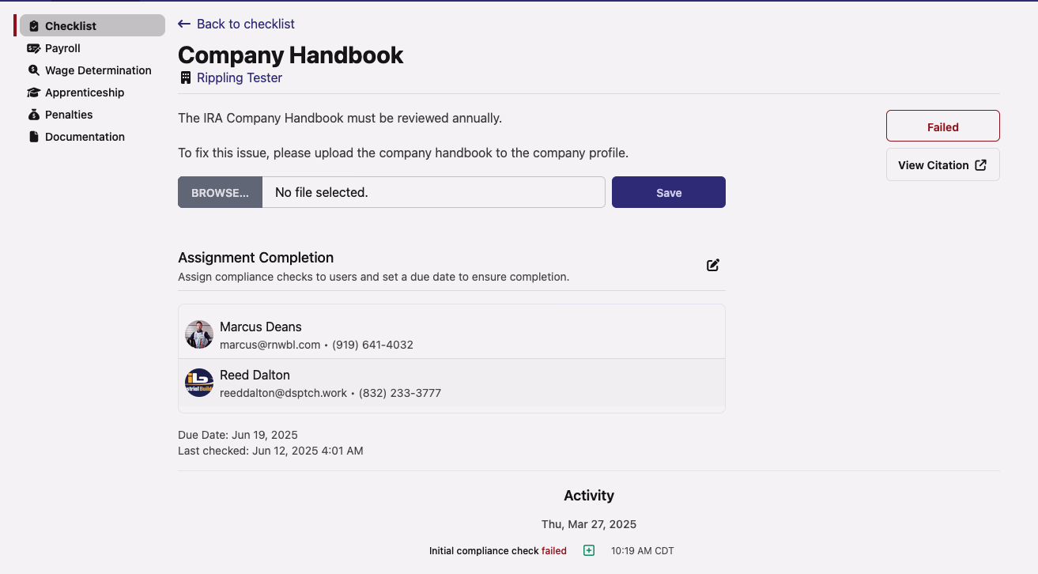Click the No file selected field
1038x574 pixels.
433,192
